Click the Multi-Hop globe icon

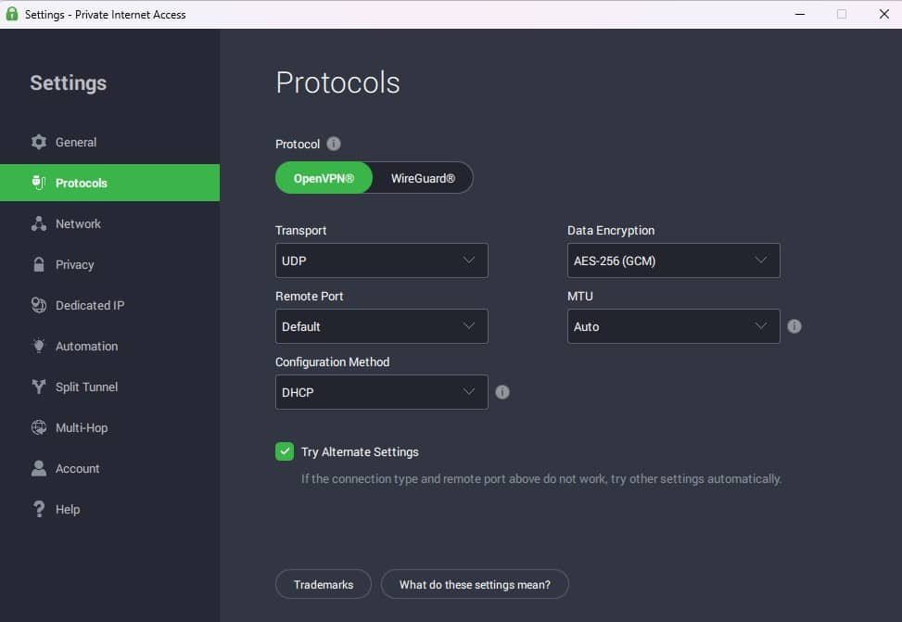[x=39, y=427]
